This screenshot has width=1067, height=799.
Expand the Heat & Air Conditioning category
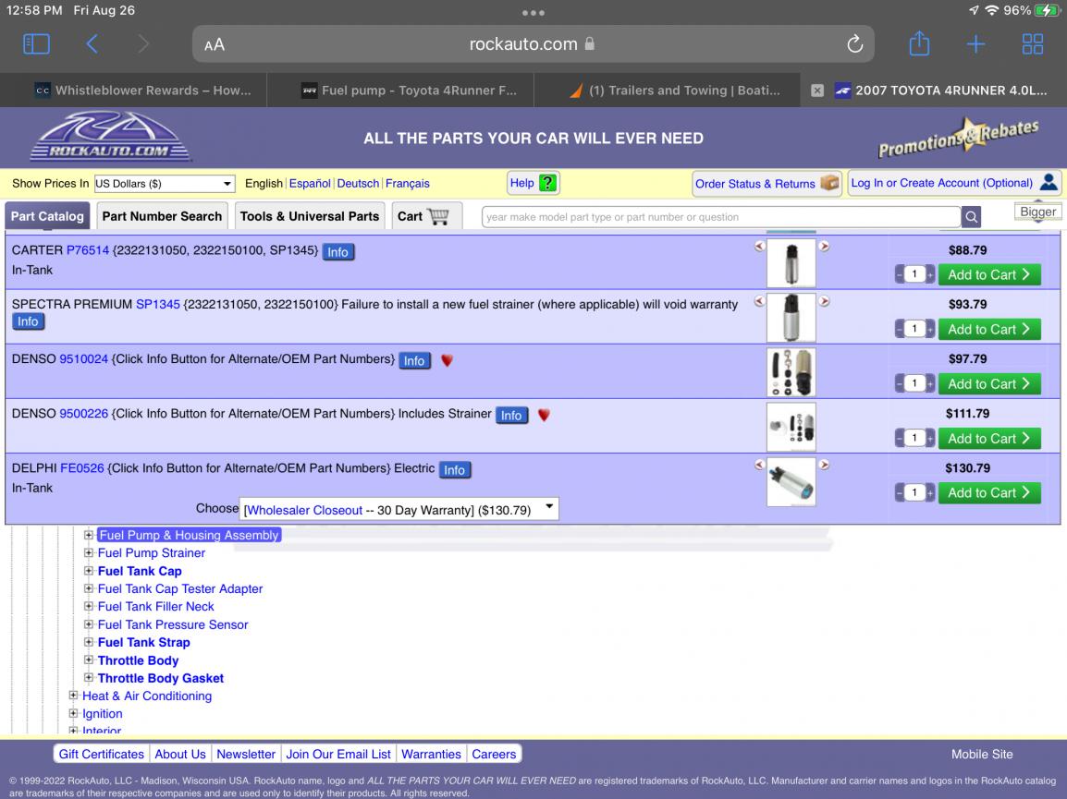73,695
